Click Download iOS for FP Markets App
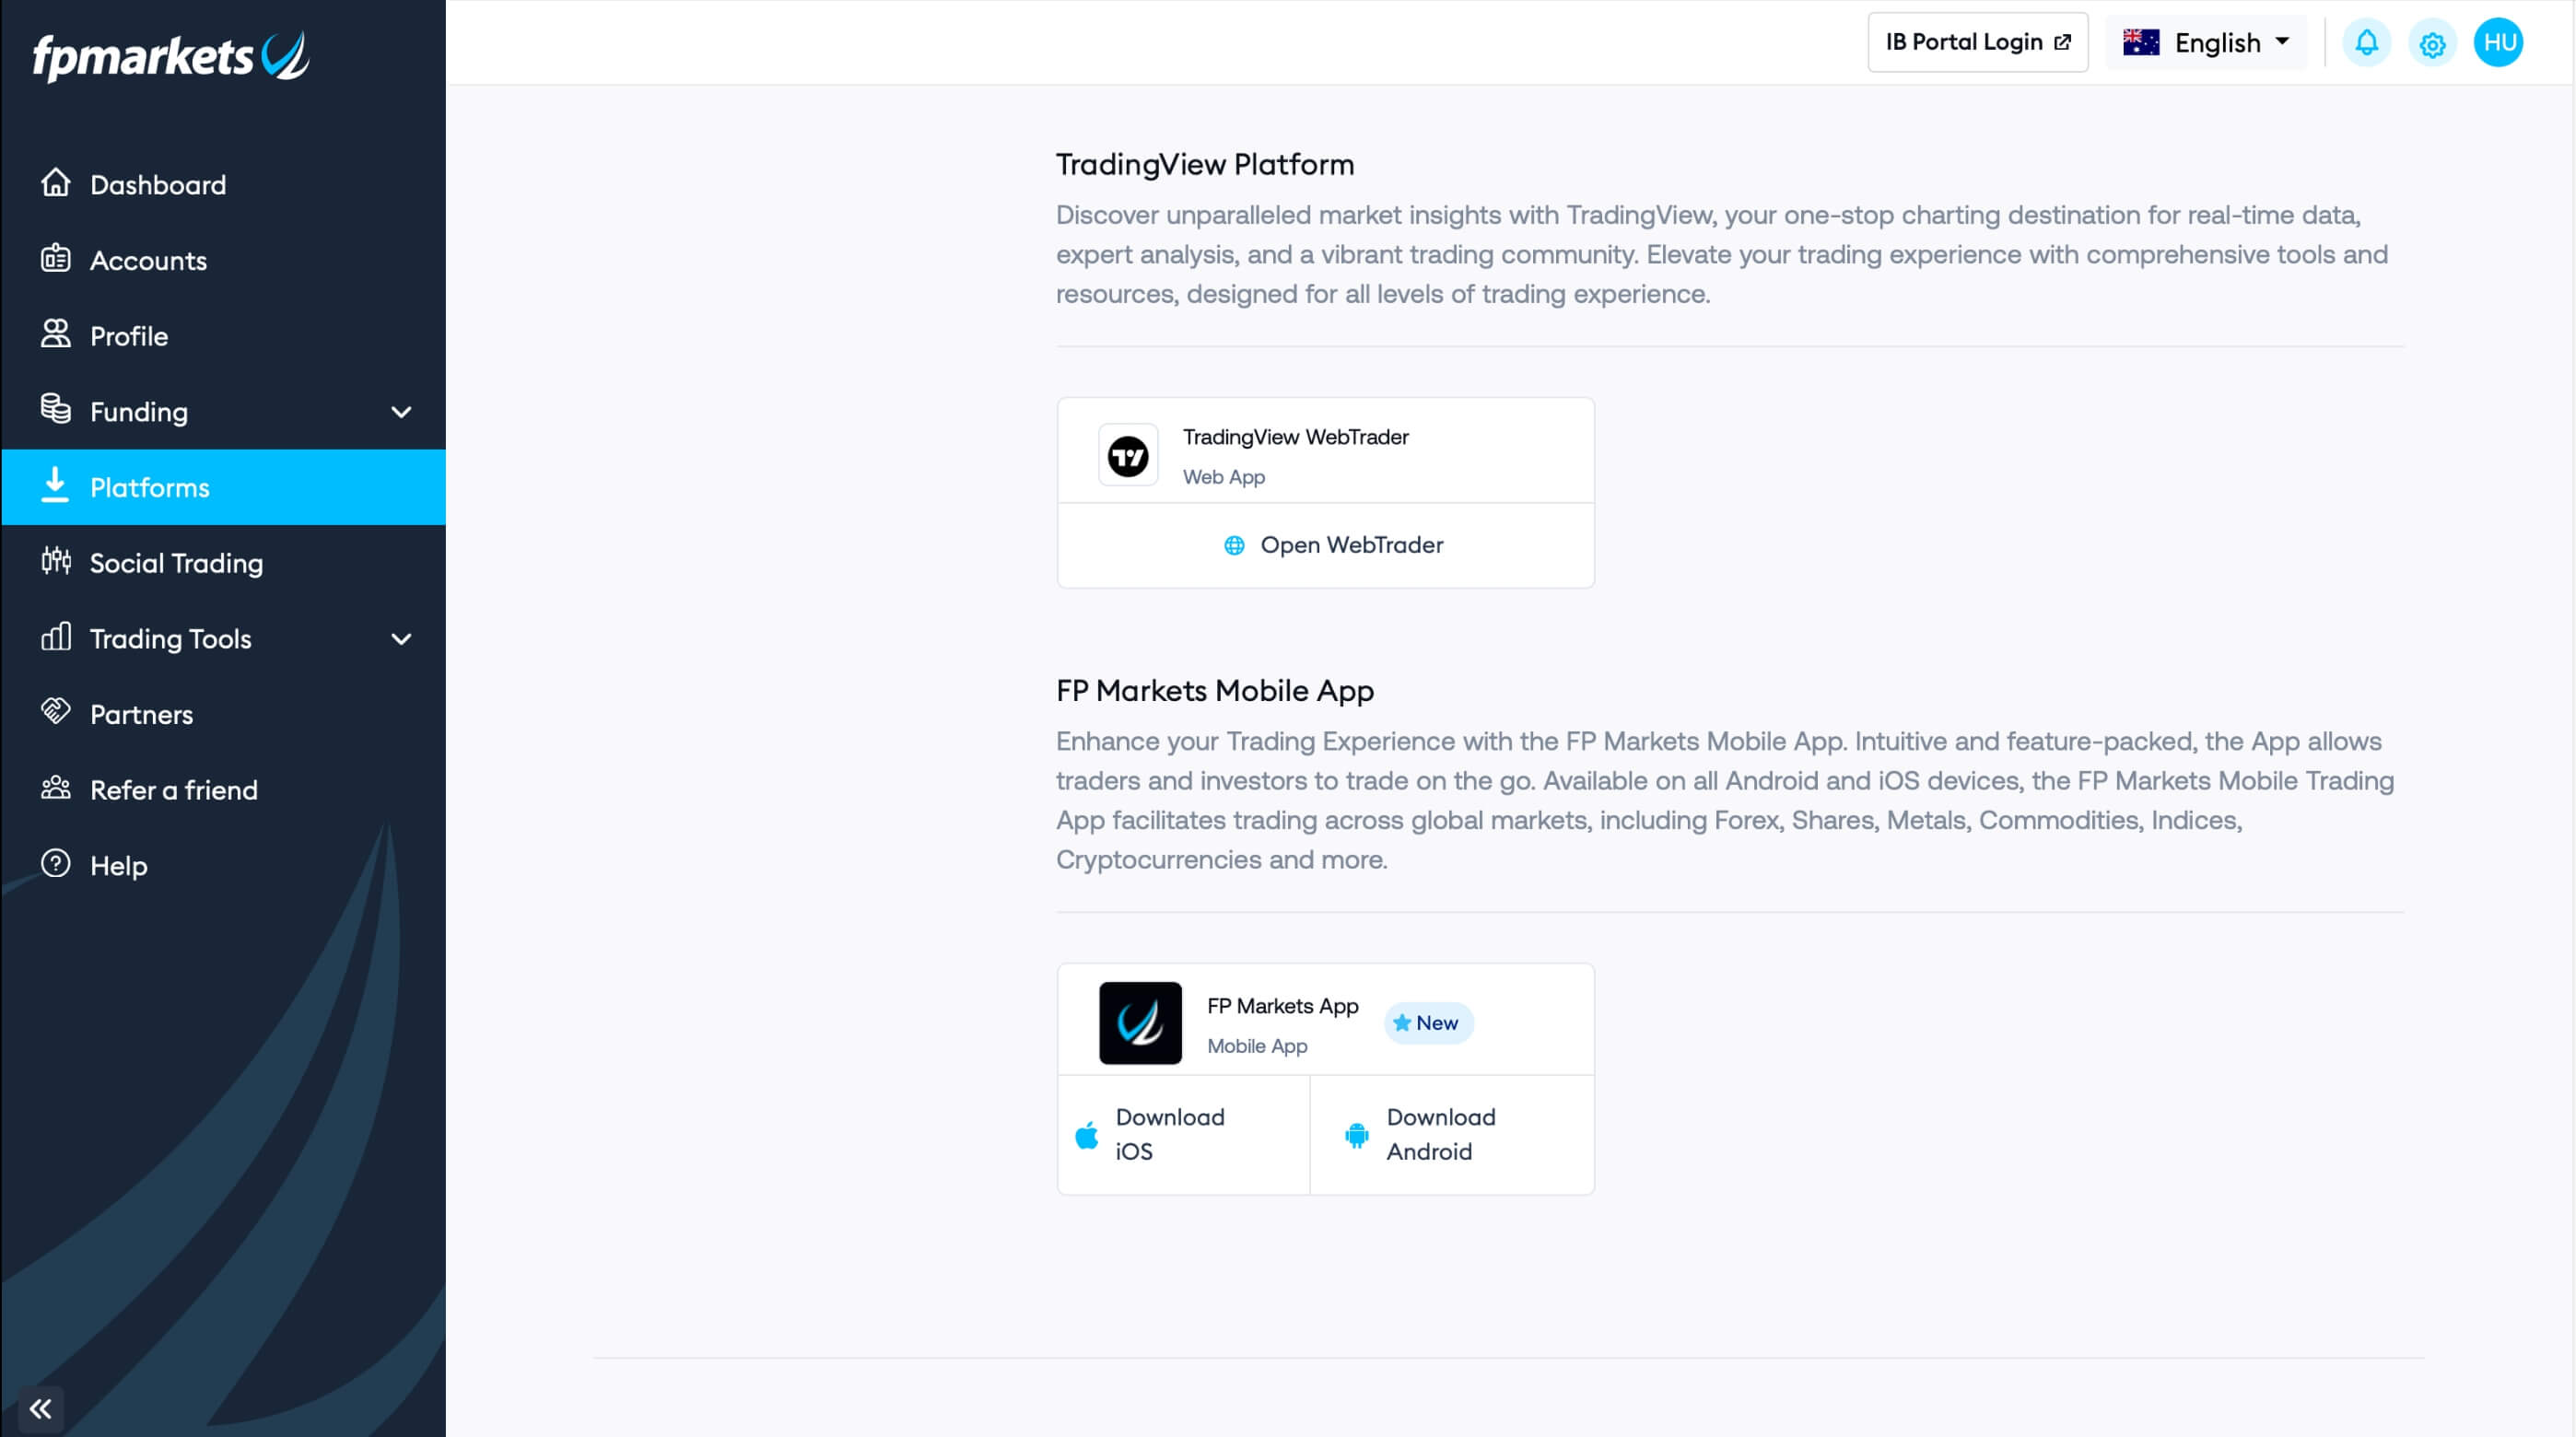2576x1437 pixels. [x=1182, y=1134]
